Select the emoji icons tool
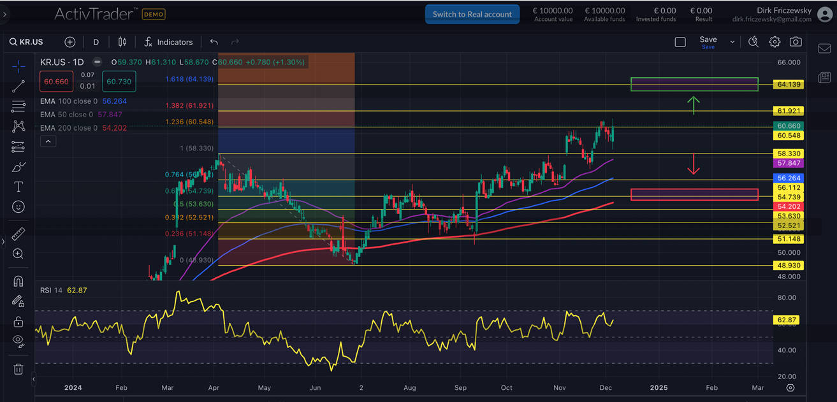 18,207
